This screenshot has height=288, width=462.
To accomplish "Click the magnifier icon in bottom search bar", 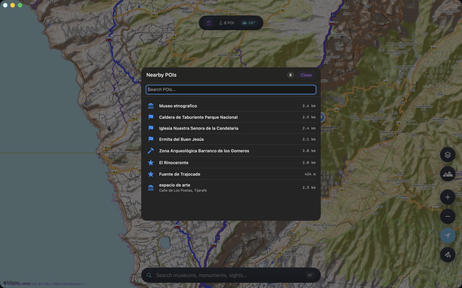I will (x=149, y=275).
